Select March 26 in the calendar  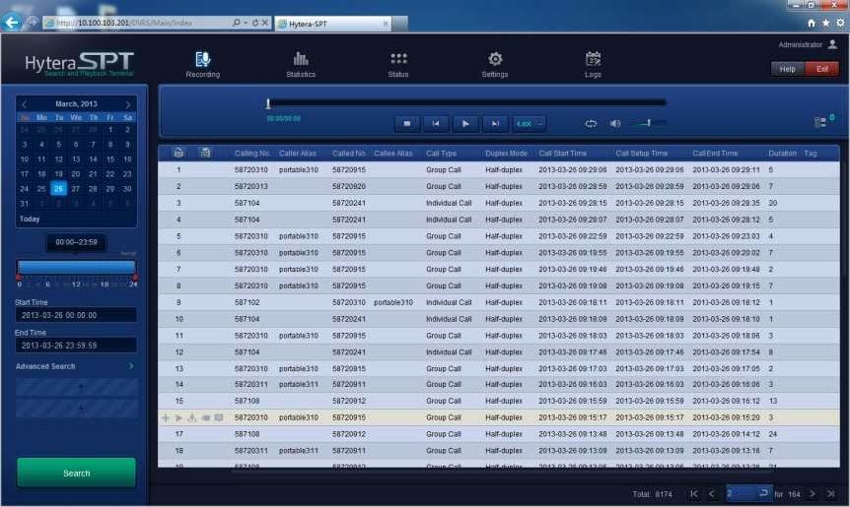coord(58,188)
